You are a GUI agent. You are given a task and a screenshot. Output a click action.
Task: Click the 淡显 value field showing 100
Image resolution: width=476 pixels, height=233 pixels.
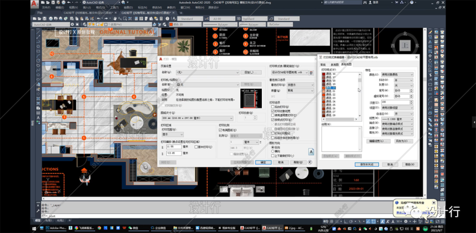395,102
